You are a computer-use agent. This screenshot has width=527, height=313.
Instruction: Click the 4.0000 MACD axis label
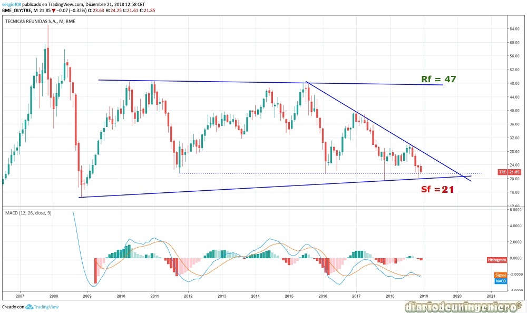click(x=515, y=226)
